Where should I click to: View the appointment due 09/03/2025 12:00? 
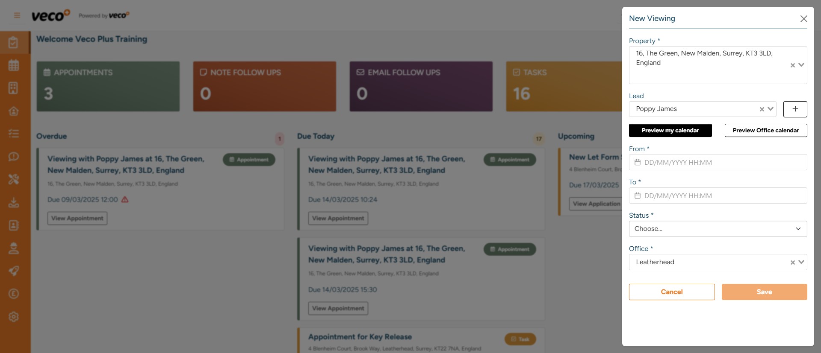tap(77, 218)
